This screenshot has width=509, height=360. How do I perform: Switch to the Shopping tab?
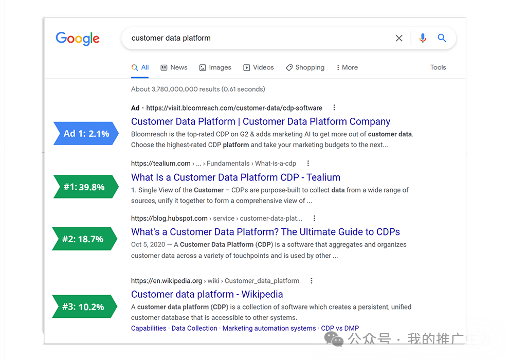[305, 67]
